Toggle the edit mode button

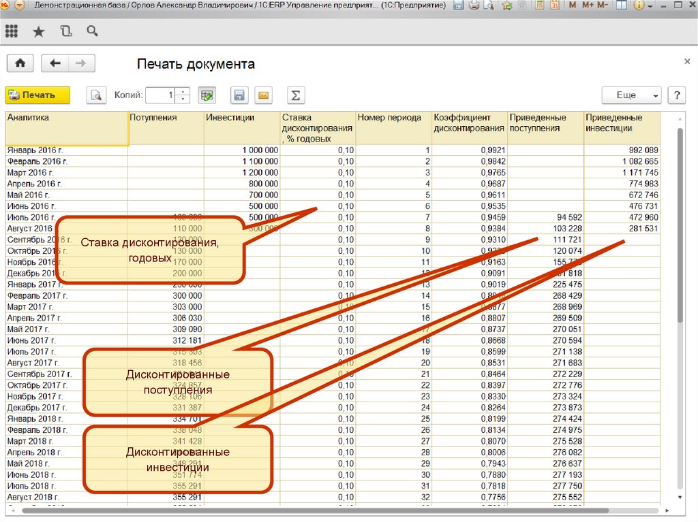pos(207,95)
